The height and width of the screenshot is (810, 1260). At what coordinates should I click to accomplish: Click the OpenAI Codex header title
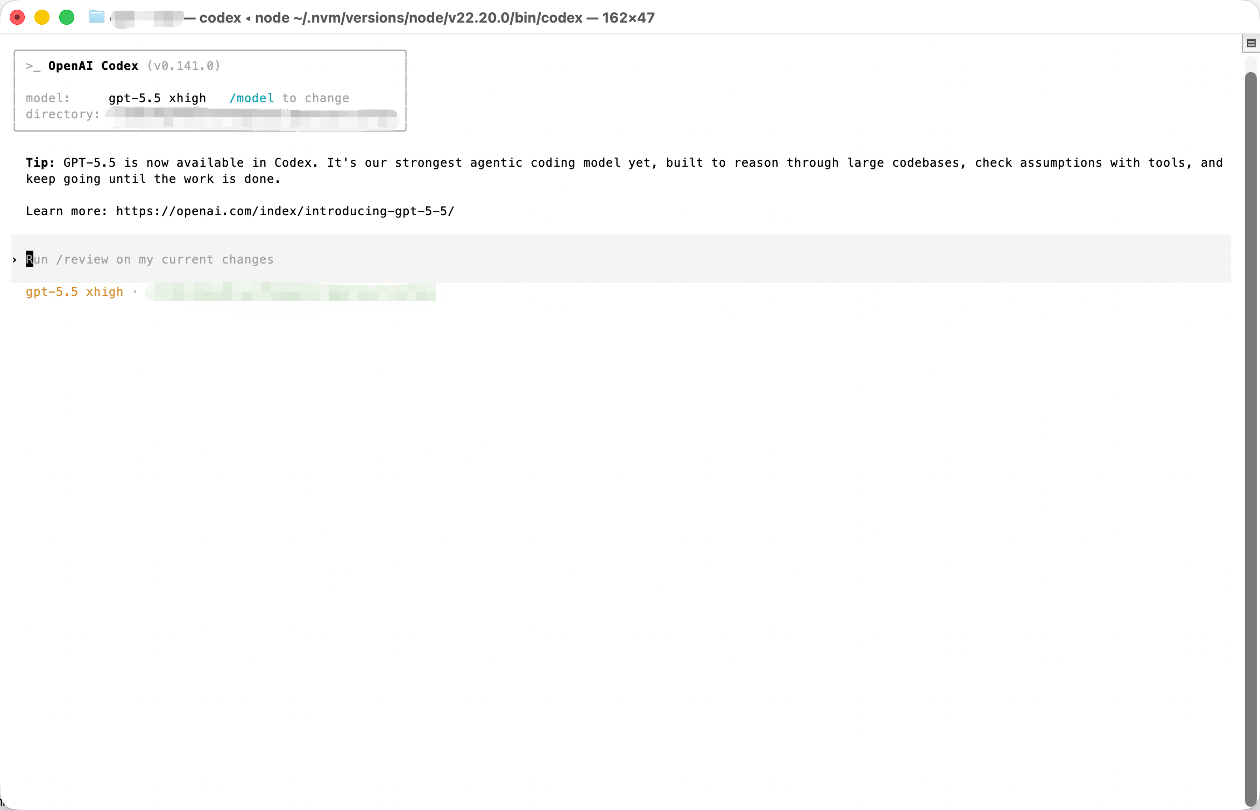pos(93,66)
